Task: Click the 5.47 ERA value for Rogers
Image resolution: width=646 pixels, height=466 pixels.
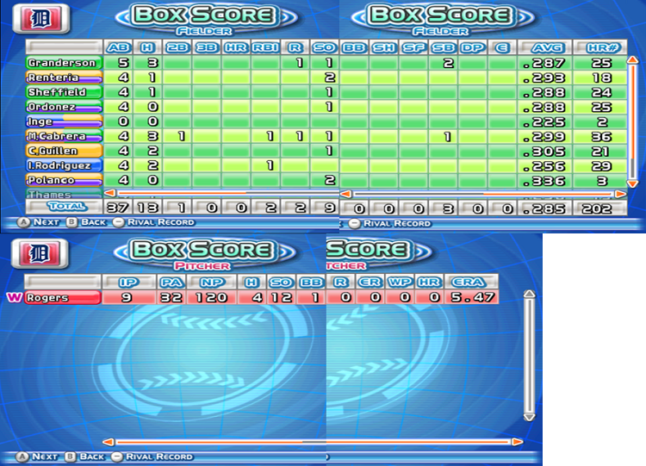Action: pyautogui.click(x=473, y=297)
